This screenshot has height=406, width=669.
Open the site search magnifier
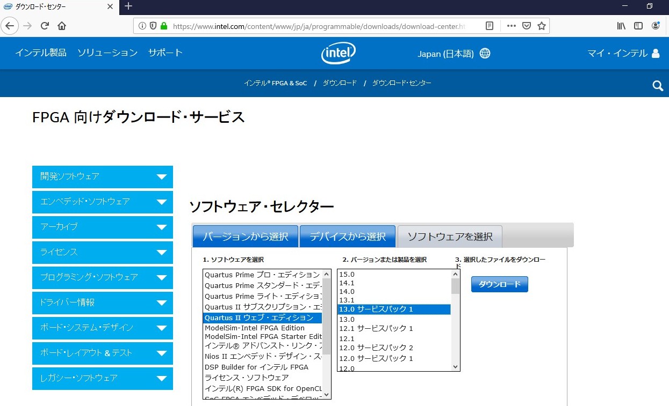658,86
